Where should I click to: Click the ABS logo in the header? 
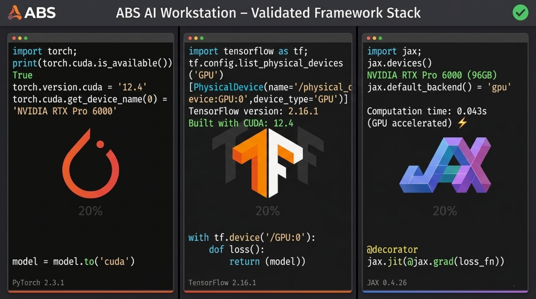click(32, 13)
